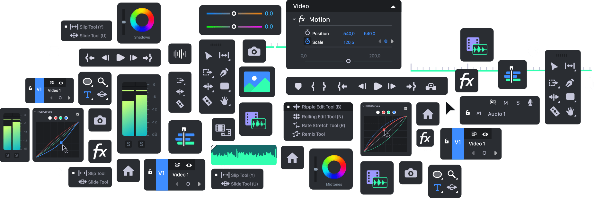Solo the Audio 1 track with S

point(518,103)
